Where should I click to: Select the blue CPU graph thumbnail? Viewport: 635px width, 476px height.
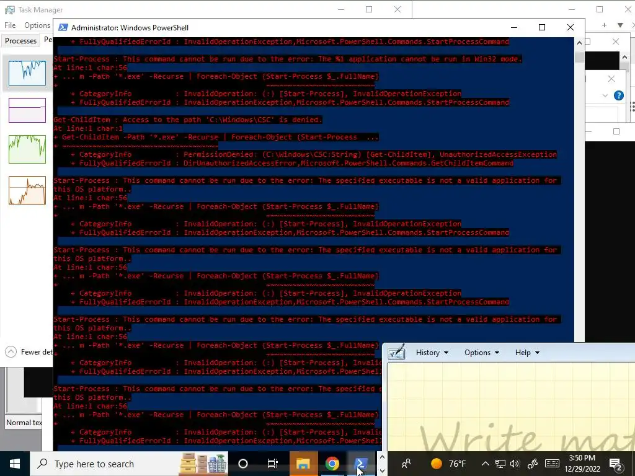tap(27, 73)
